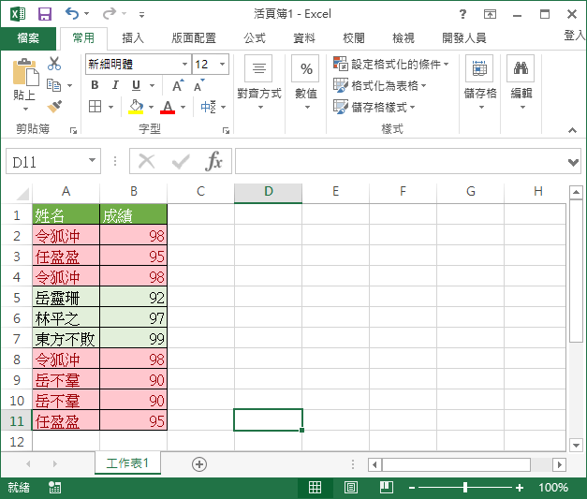Open Excel Help question mark
The image size is (587, 499).
pyautogui.click(x=462, y=14)
